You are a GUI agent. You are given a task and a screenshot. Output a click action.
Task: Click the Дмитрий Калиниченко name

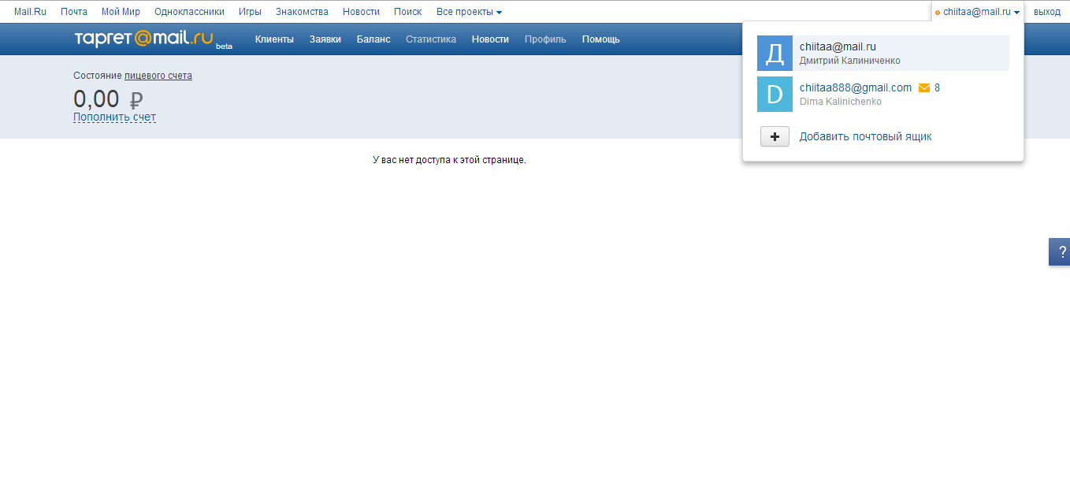[x=849, y=61]
